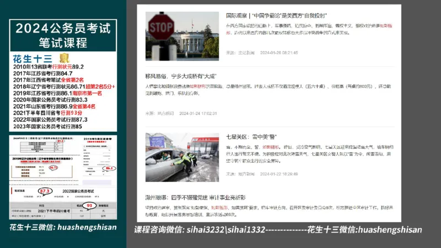Click the timestamp 2024-01-24 17:02:31
Viewport: 441px width, 248px height.
[x=198, y=114]
